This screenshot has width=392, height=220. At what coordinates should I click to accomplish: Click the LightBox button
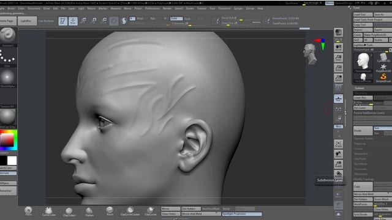coord(27,21)
